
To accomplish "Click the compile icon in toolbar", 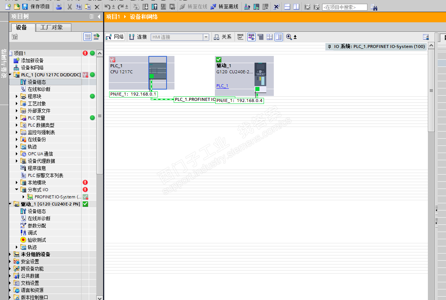I will (136, 6).
